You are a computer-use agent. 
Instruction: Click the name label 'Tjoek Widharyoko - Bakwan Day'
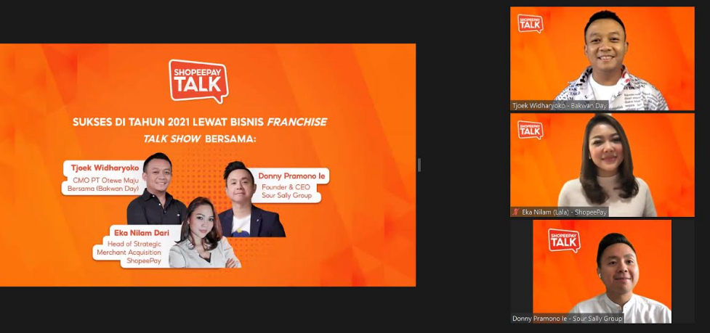tap(560, 104)
